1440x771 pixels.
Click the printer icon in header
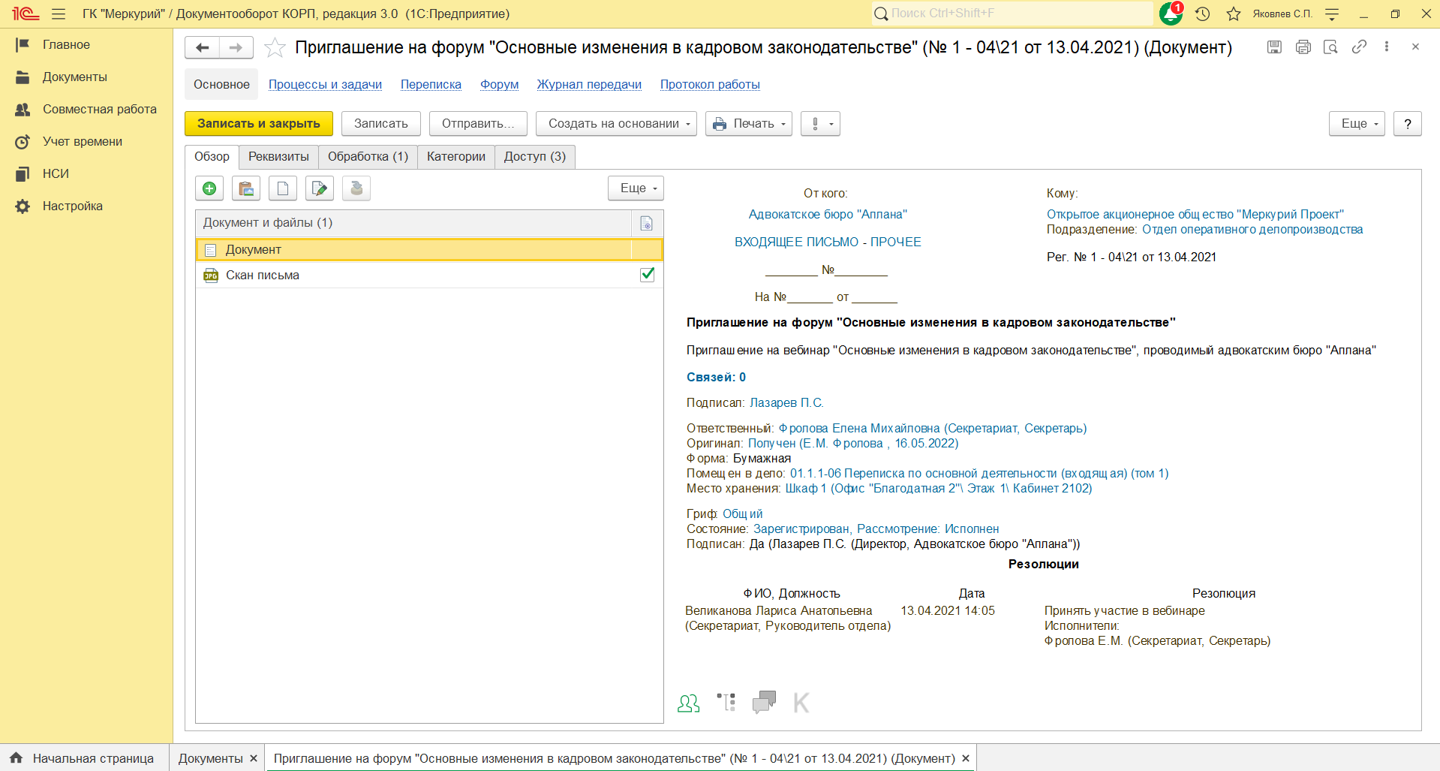pyautogui.click(x=1303, y=47)
